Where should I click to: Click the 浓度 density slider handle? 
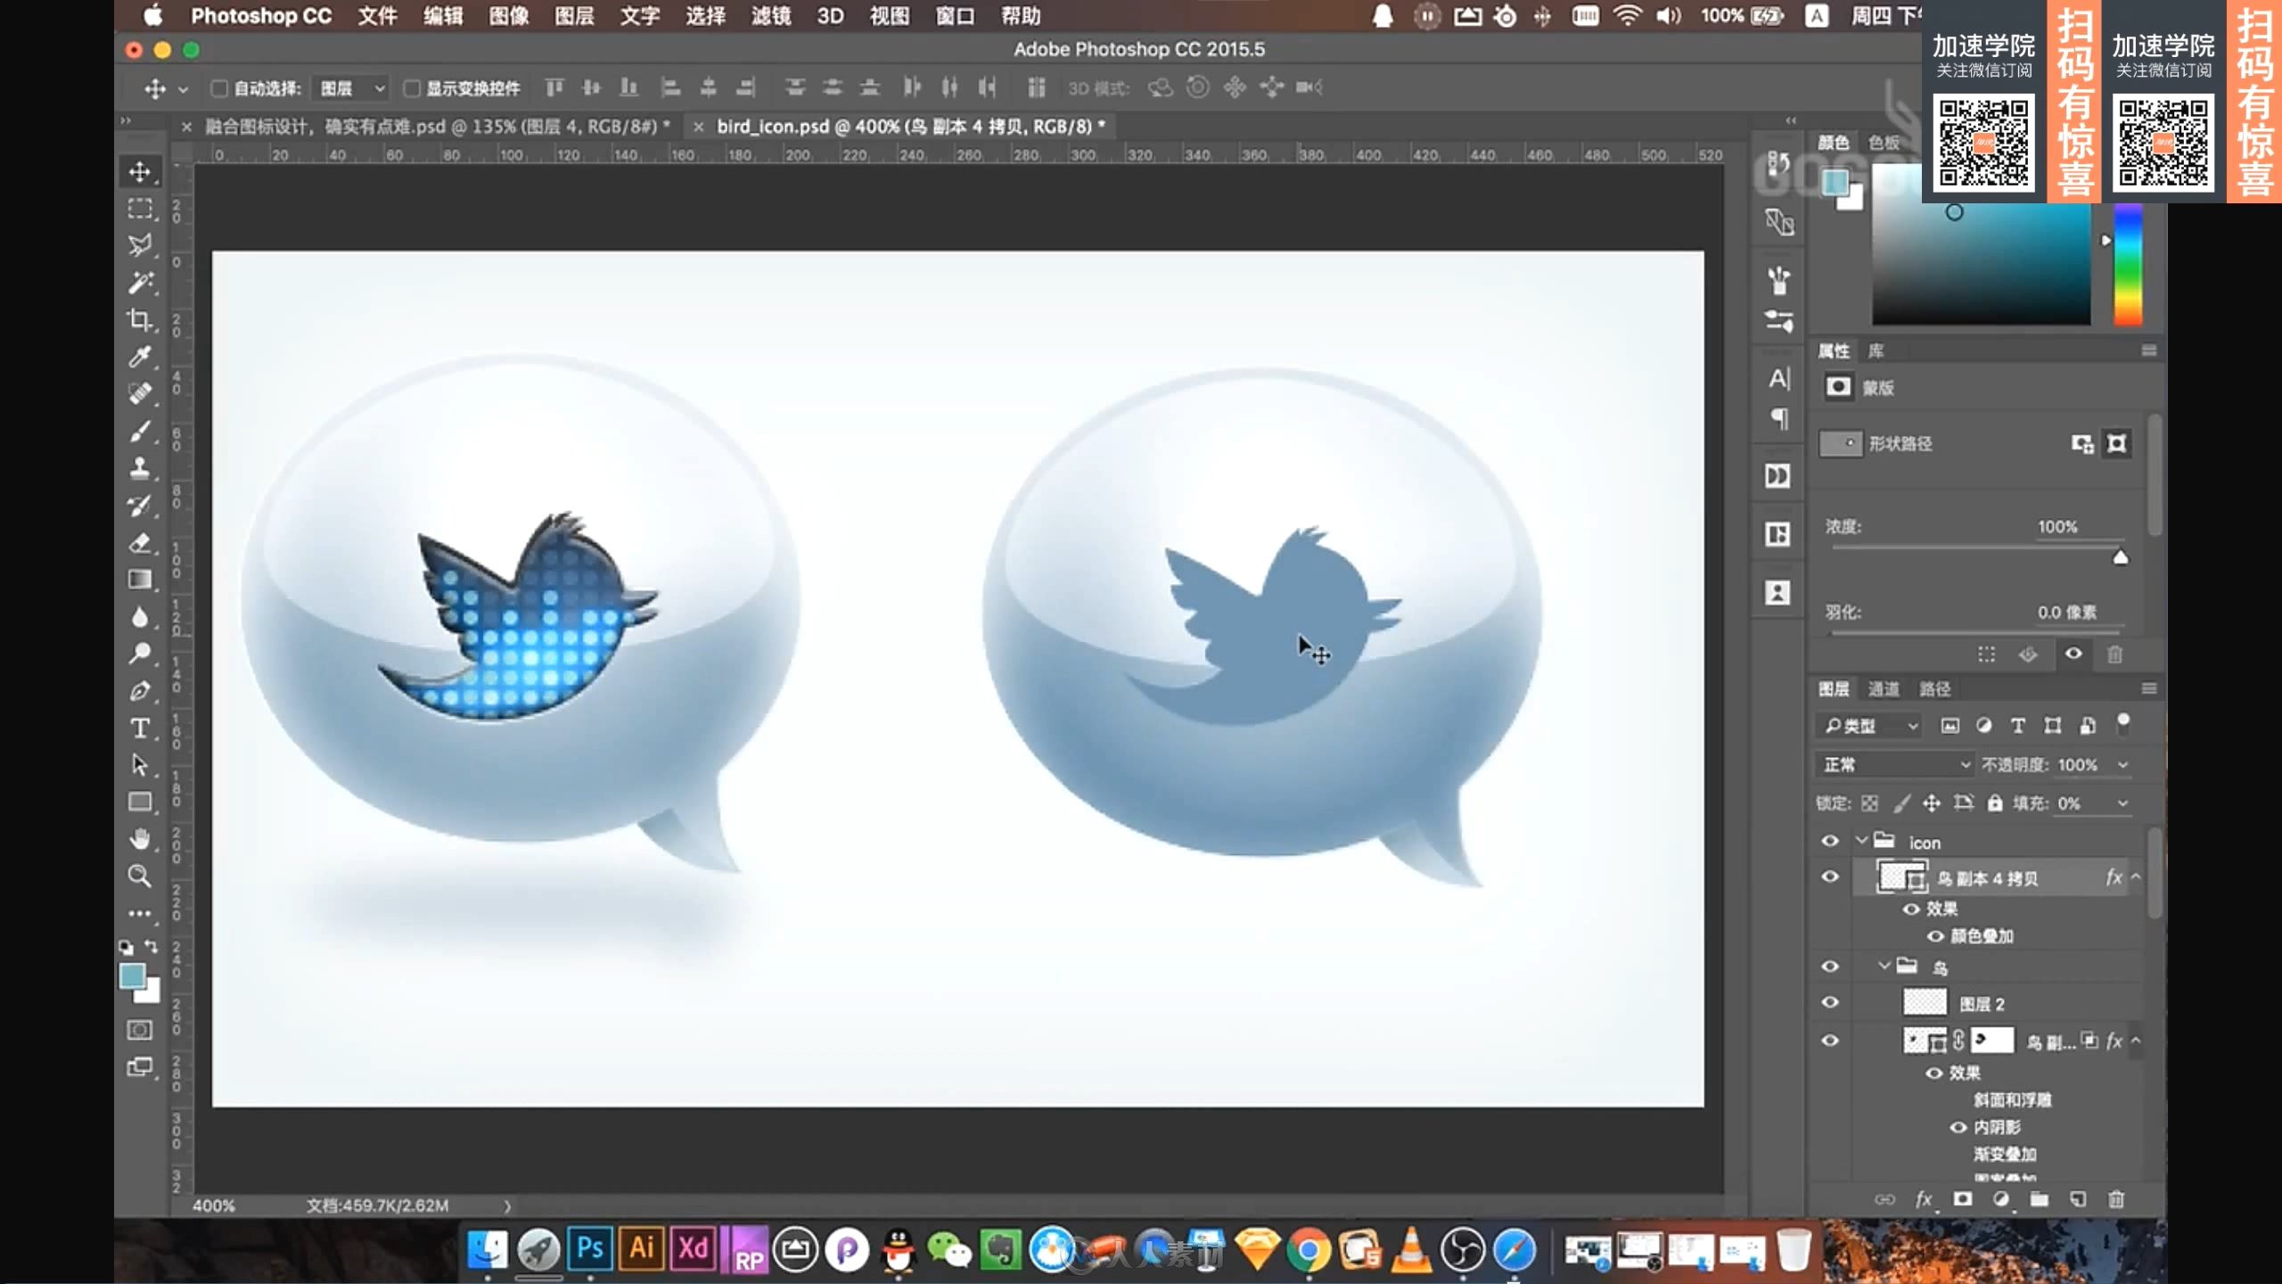pyautogui.click(x=2121, y=557)
